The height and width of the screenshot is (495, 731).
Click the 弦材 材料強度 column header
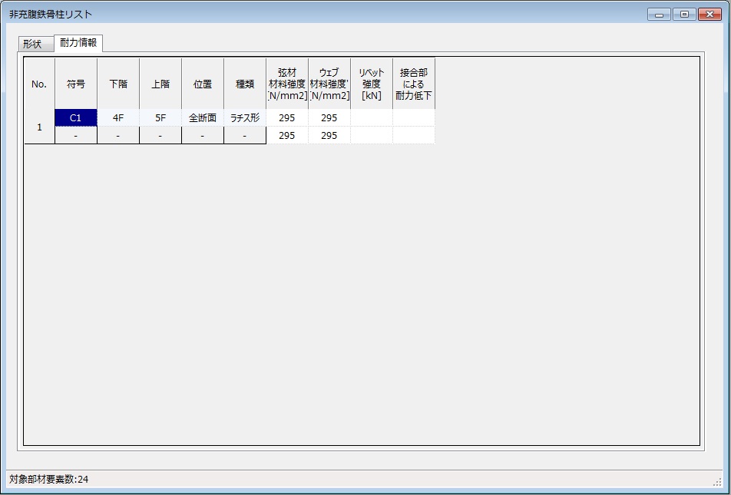pyautogui.click(x=287, y=84)
